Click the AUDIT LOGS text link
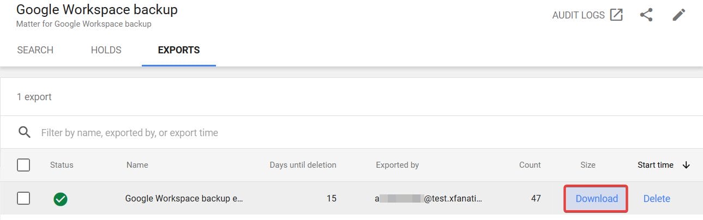The width and height of the screenshot is (703, 220). (x=578, y=15)
